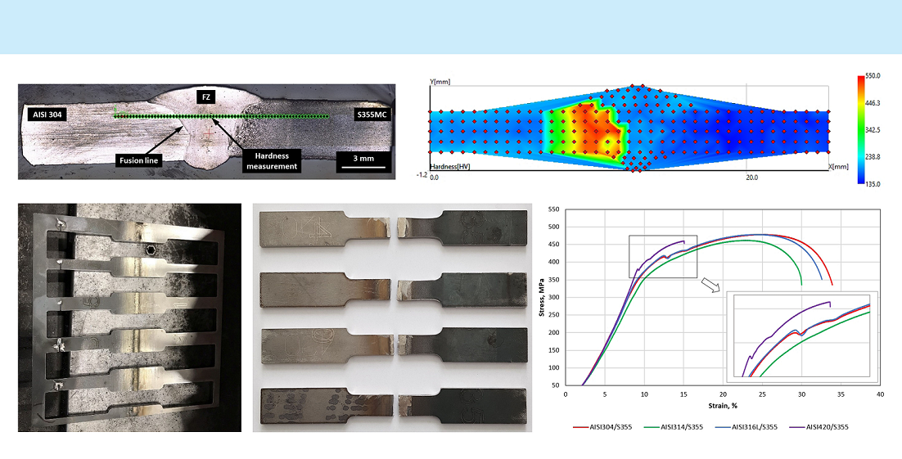
Task: Click the 550.0 value on the color scale
Action: [873, 76]
